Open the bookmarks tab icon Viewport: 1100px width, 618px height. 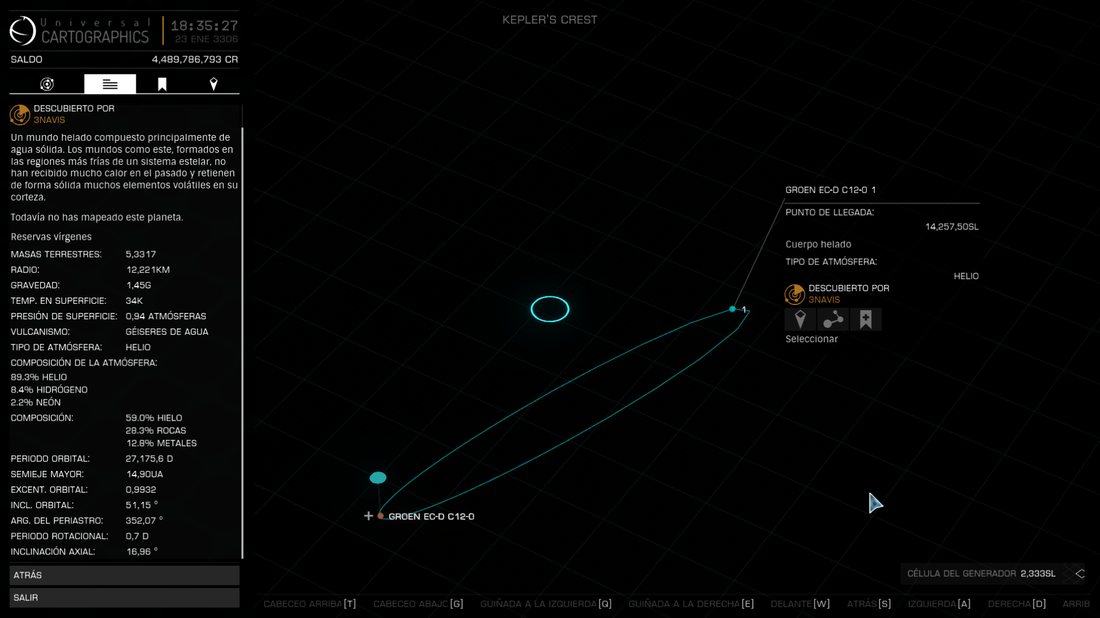(162, 85)
